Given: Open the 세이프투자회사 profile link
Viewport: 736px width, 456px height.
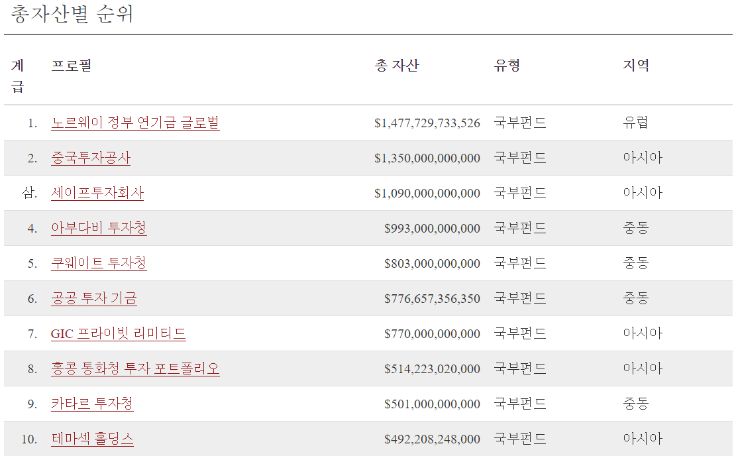Looking at the screenshot, I should pyautogui.click(x=97, y=193).
